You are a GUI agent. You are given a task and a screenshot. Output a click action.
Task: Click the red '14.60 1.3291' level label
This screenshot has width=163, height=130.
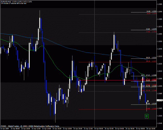click(x=151, y=14)
